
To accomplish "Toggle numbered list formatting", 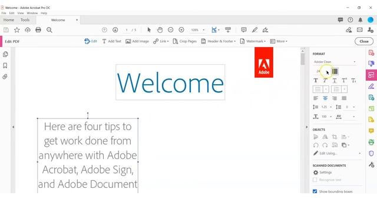I will coord(336,89).
